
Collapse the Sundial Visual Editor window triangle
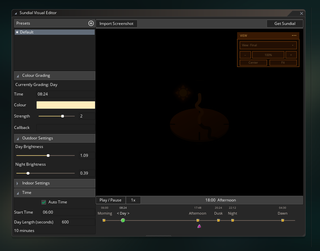pyautogui.click(x=16, y=13)
